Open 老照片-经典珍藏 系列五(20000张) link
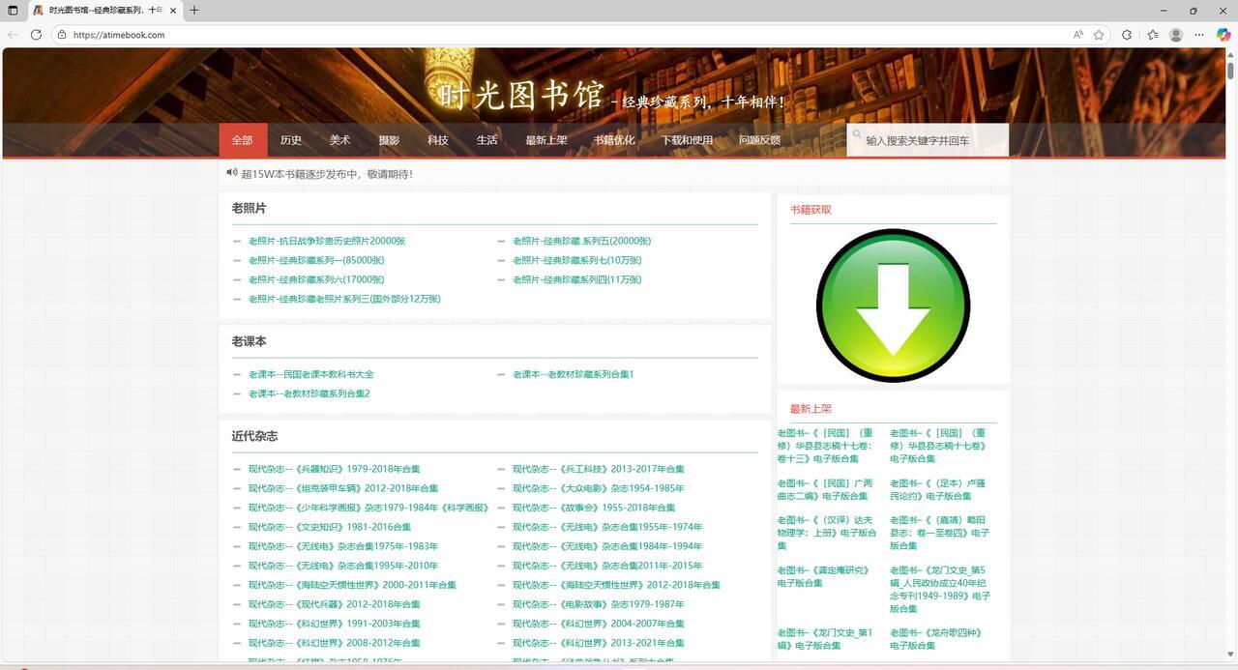 pos(581,241)
